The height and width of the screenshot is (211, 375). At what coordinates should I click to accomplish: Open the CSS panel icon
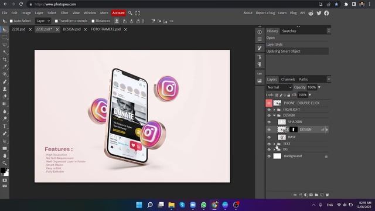pyautogui.click(x=260, y=73)
